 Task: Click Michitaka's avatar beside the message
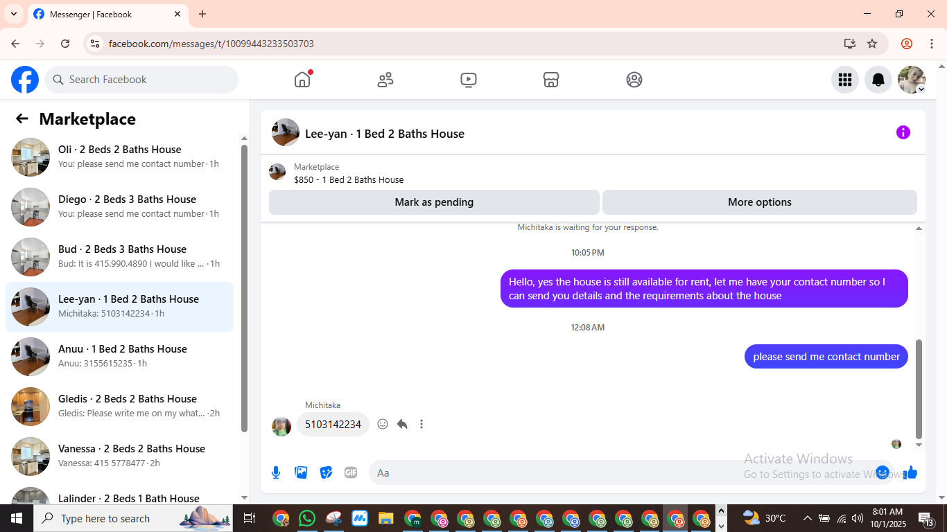coord(281,426)
